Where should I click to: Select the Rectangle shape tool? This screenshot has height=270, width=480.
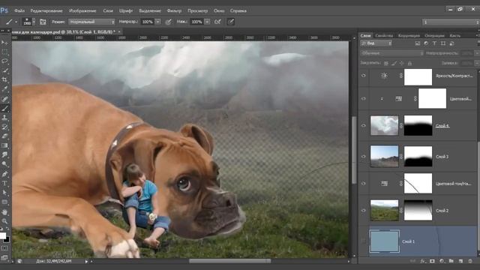click(x=4, y=202)
